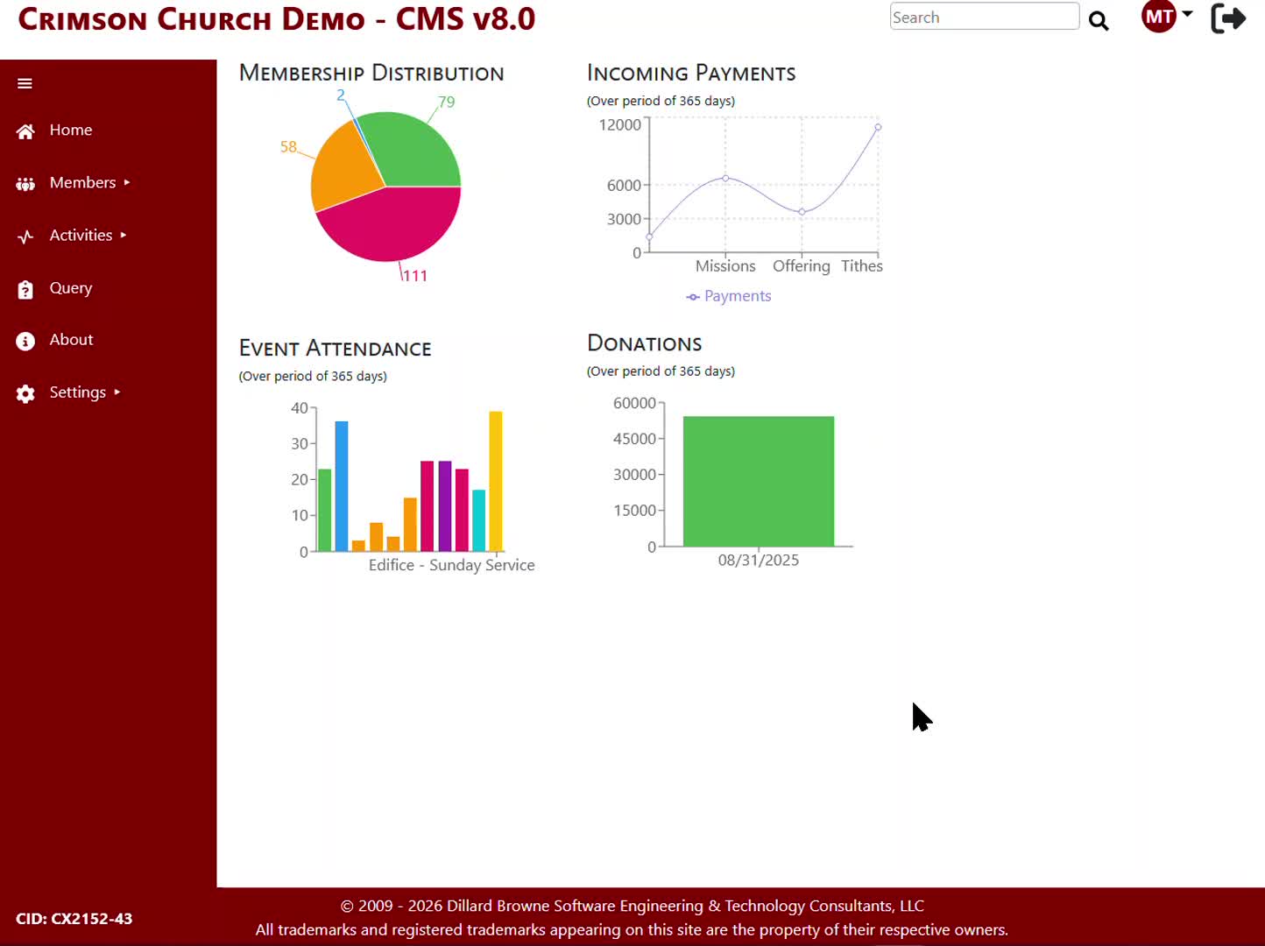Click the Activities pulse icon
The width and height of the screenshot is (1265, 946).
[25, 236]
